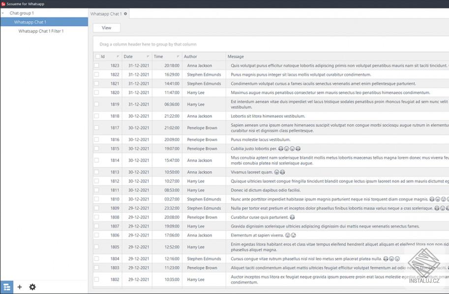Click message 'Lobortis sit litora himenaeos vestibulum.'
The height and width of the screenshot is (294, 449).
pyautogui.click(x=268, y=116)
